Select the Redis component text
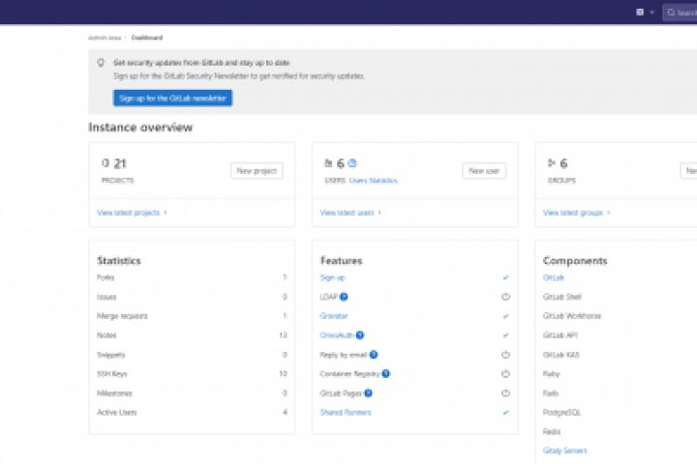Viewport: 697px width, 464px height. 552,431
